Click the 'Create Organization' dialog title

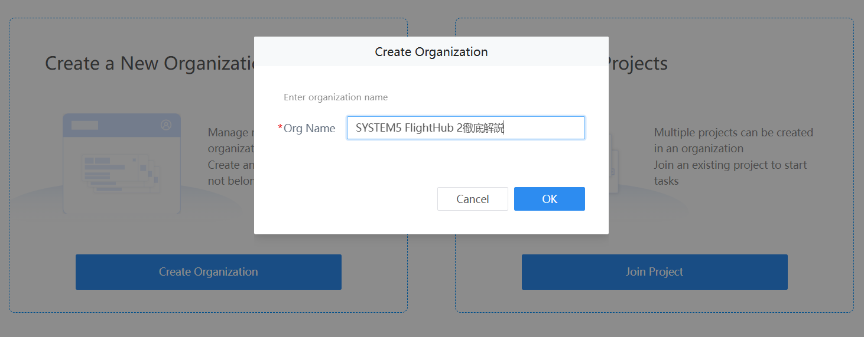pos(431,52)
